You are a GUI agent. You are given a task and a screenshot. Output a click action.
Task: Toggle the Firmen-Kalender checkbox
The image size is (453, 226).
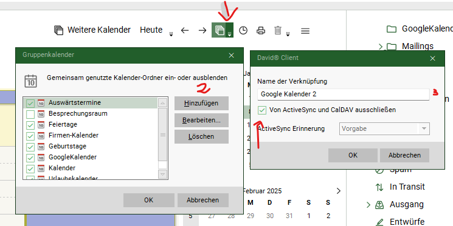(30, 136)
